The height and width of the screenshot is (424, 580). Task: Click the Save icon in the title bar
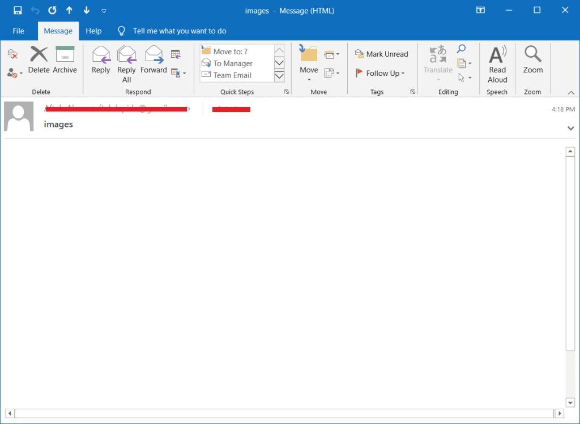point(18,10)
